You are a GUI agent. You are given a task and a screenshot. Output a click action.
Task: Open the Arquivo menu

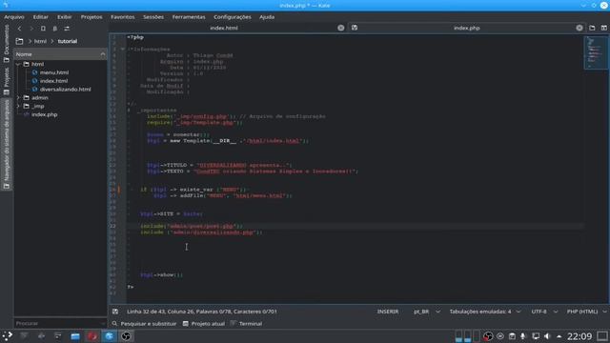[14, 17]
